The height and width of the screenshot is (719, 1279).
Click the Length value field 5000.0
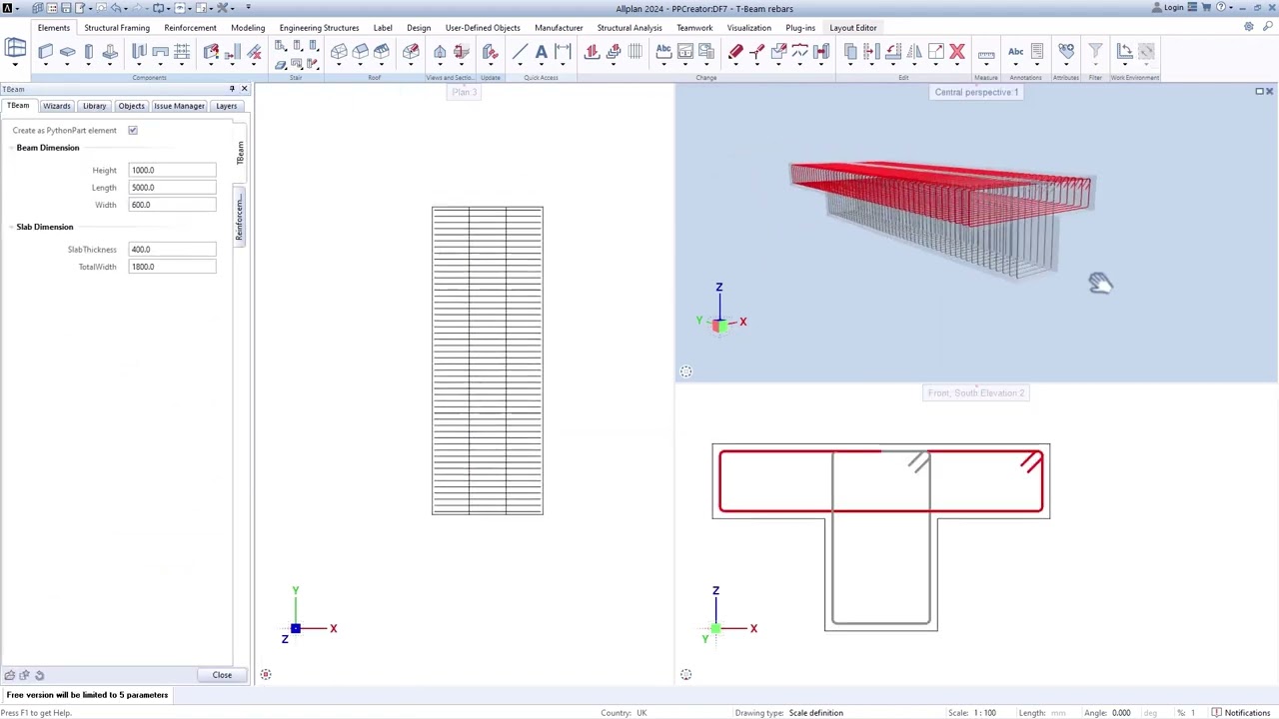[172, 188]
